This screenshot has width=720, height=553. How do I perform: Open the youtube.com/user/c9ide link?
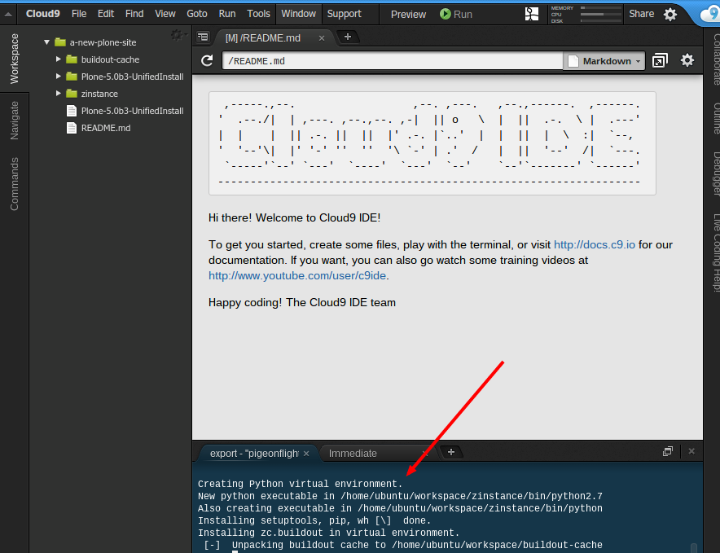click(x=297, y=275)
